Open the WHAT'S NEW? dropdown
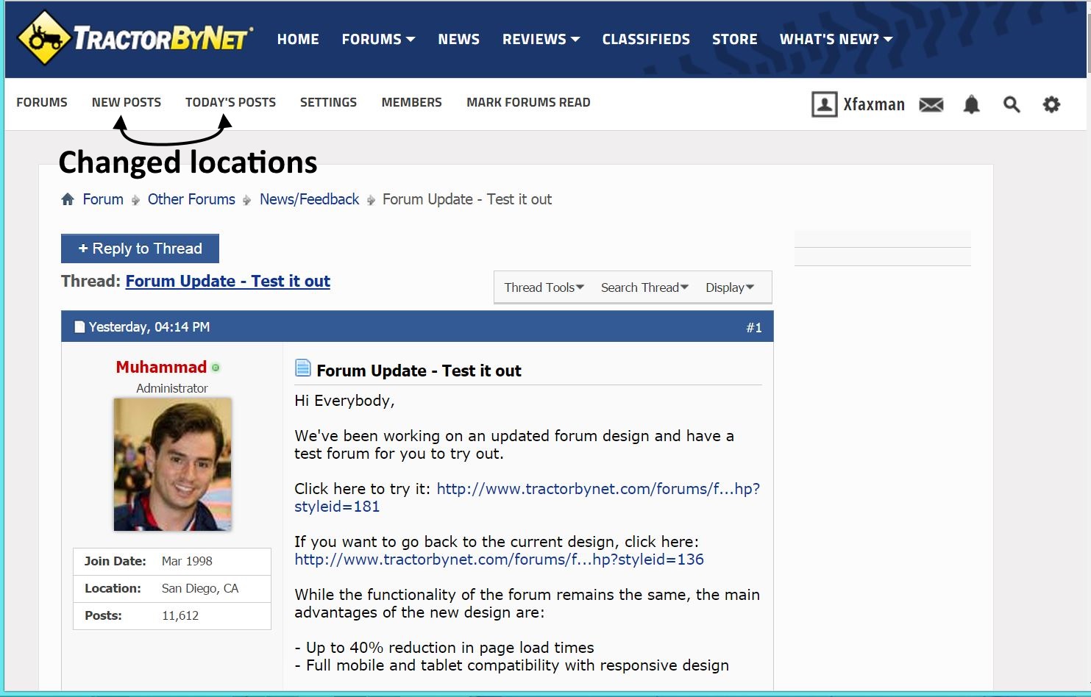Screen dimensions: 1091x697 pos(836,39)
